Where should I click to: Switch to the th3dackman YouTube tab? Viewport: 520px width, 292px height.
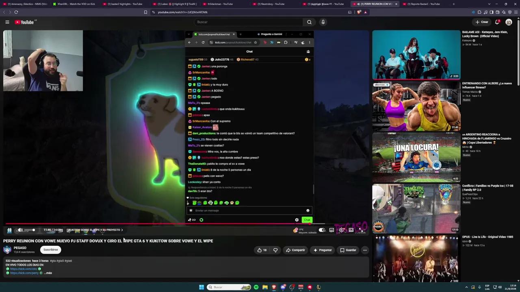coord(224,4)
